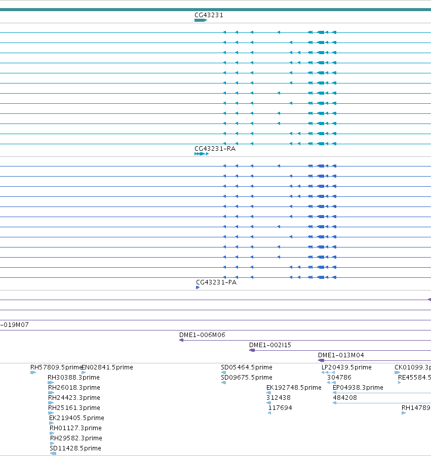
Task: Click the feature labeled 484208
Action: (x=344, y=398)
